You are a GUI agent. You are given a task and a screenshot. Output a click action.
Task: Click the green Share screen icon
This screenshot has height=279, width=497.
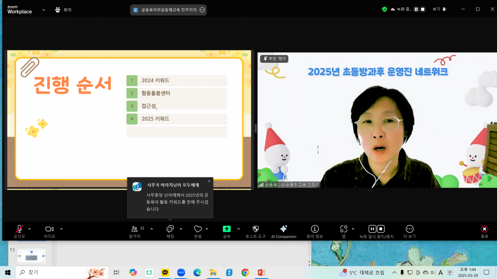pyautogui.click(x=227, y=229)
